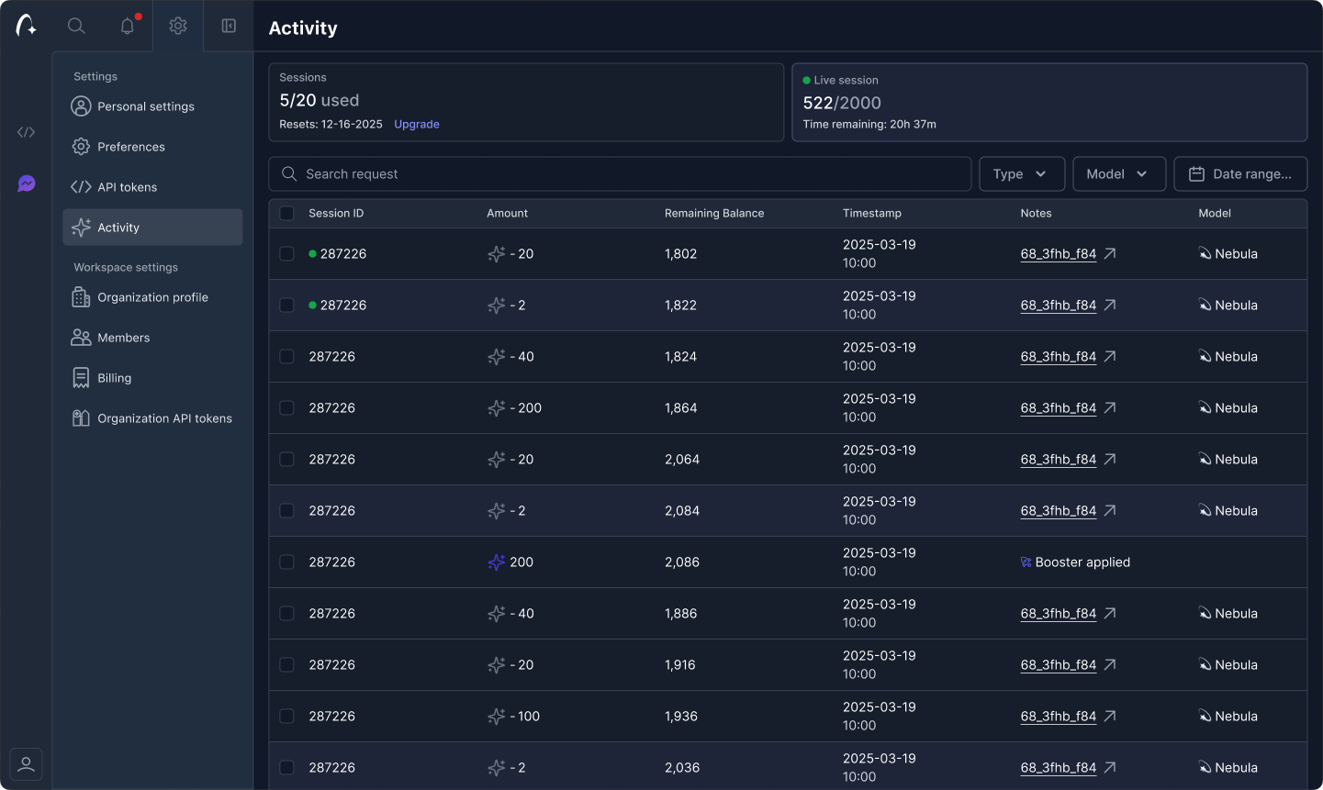Open the Members workspace settings
1323x790 pixels.
click(x=123, y=338)
